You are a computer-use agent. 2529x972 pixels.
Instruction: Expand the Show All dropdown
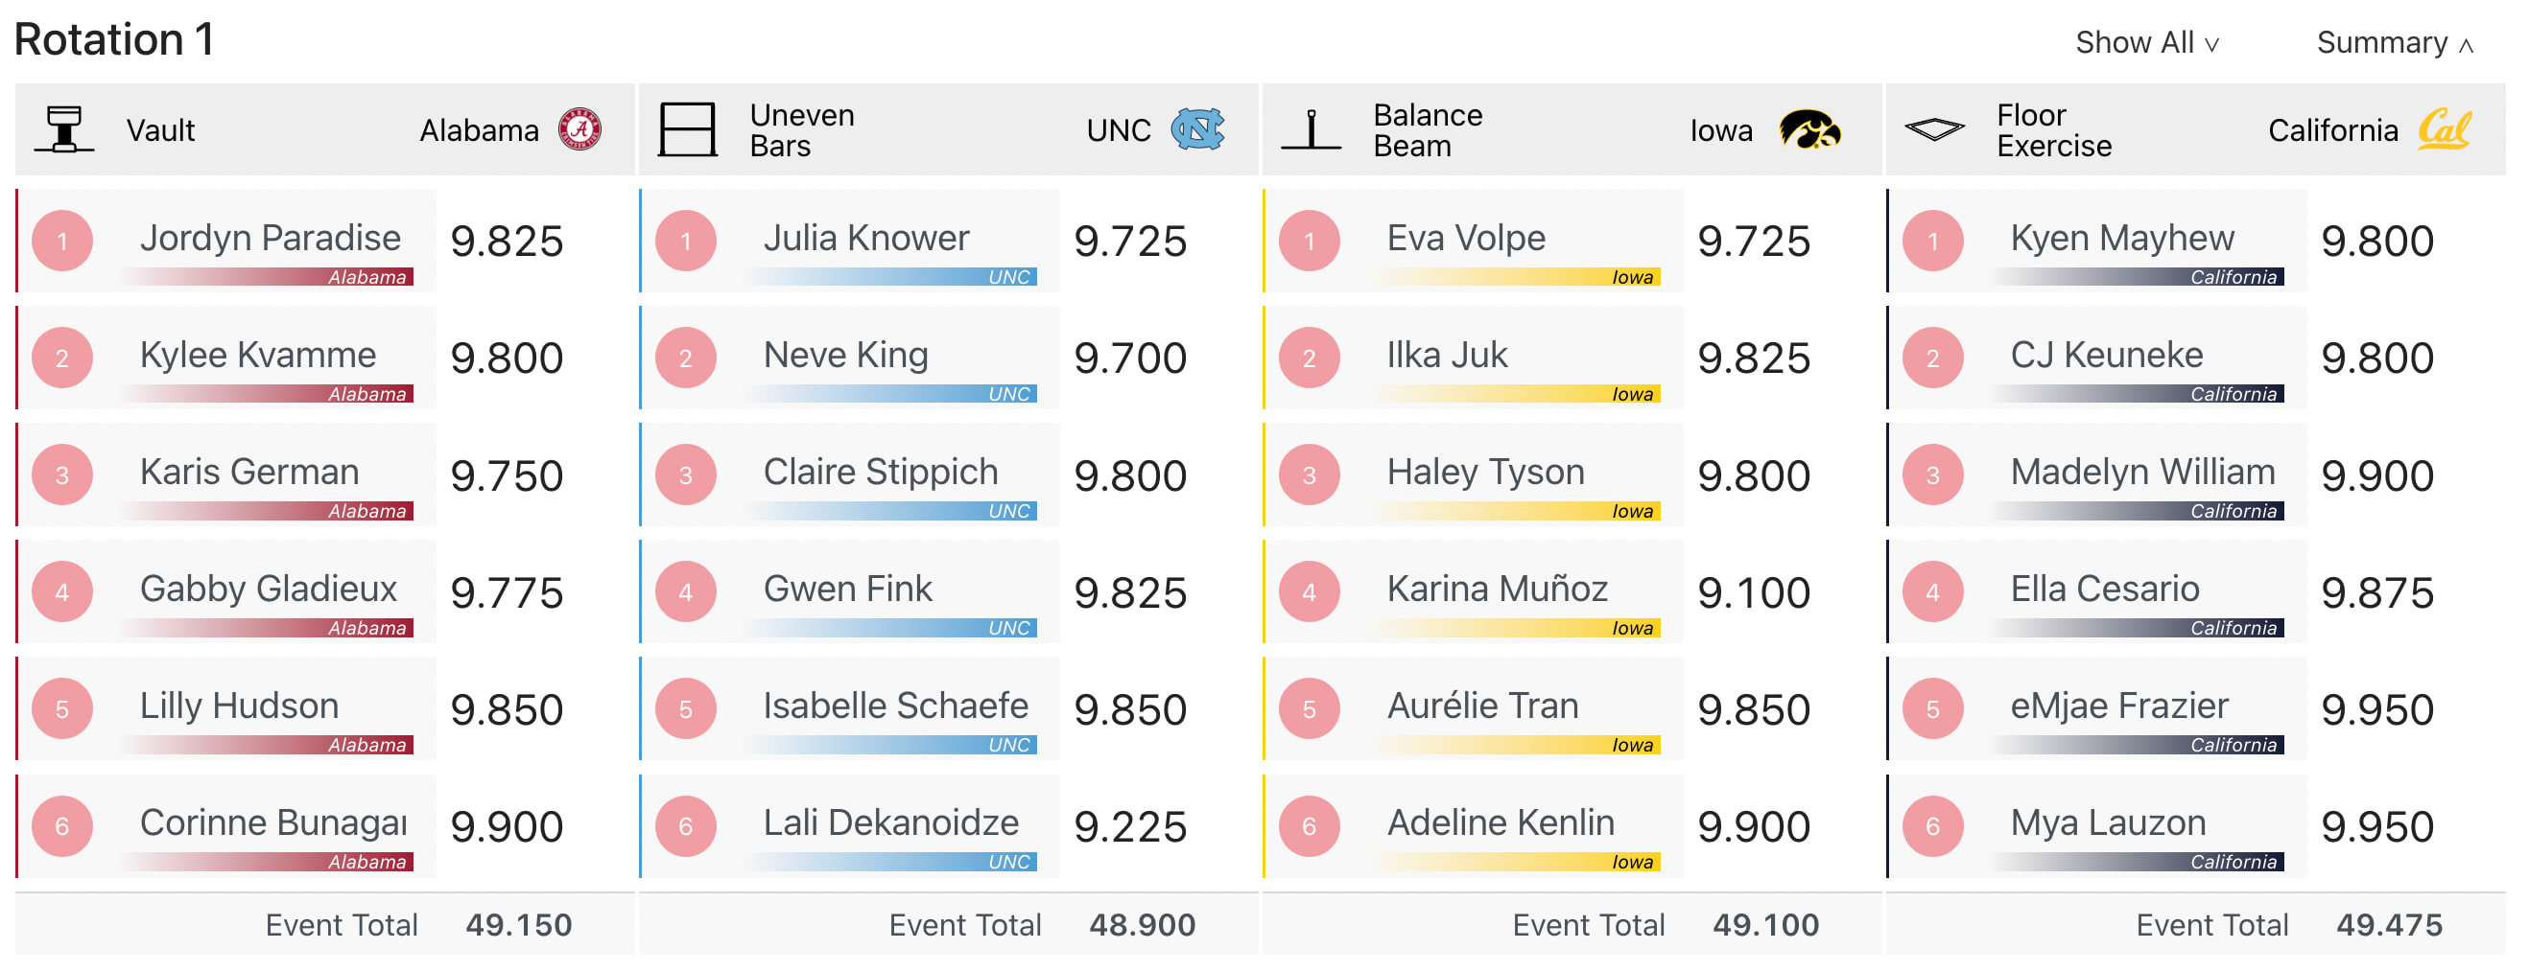coord(2146,43)
